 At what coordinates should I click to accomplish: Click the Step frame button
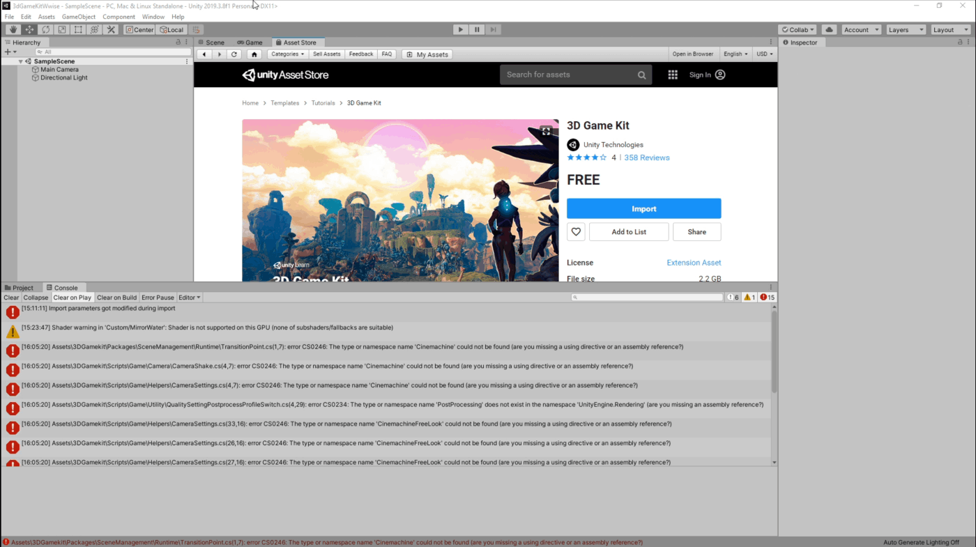click(x=493, y=29)
